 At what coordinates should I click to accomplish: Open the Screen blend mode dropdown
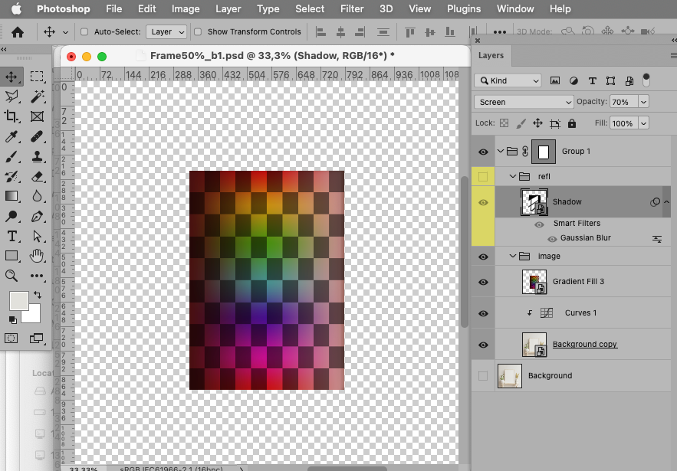[524, 101]
